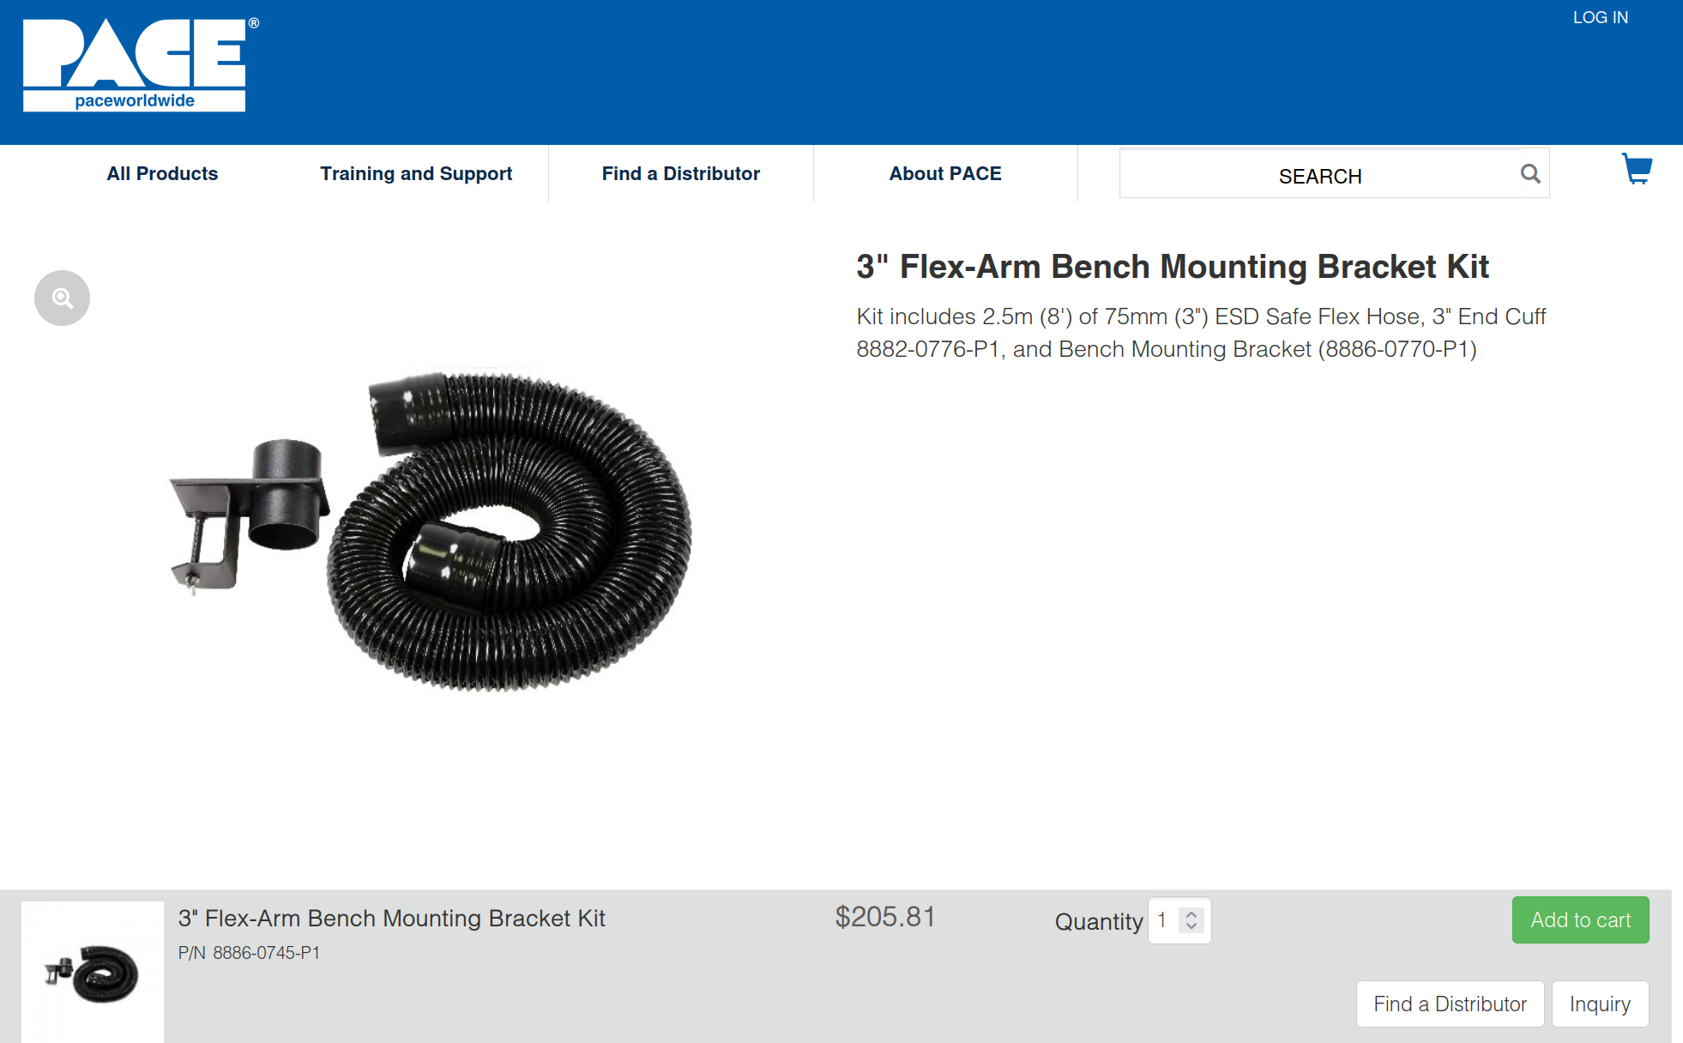Zoom the product image with magnifier button
The width and height of the screenshot is (1683, 1043).
point(62,298)
